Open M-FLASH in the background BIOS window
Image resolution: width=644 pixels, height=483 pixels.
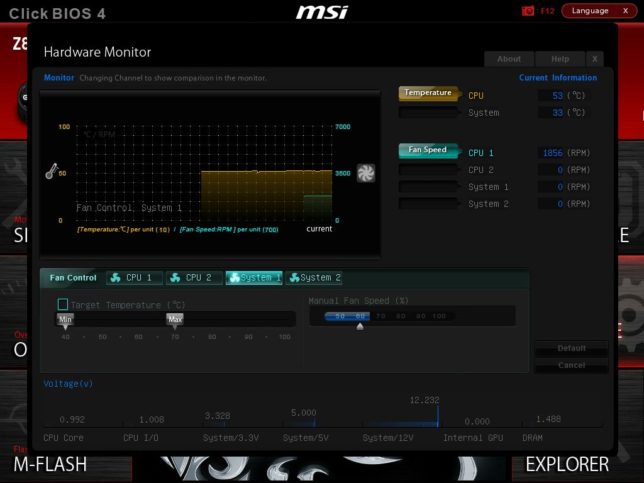(50, 464)
